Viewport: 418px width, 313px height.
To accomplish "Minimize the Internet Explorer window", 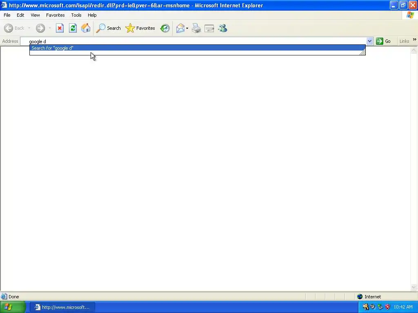I will coord(394,5).
